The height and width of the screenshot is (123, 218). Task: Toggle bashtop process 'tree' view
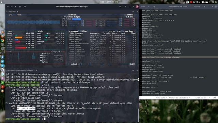coord(119,31)
